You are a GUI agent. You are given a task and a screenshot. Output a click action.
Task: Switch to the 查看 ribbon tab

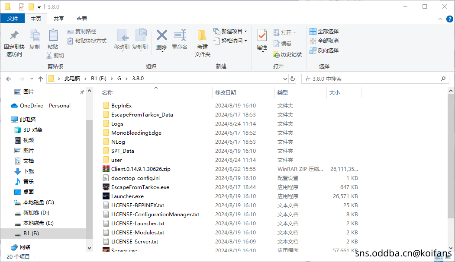82,19
